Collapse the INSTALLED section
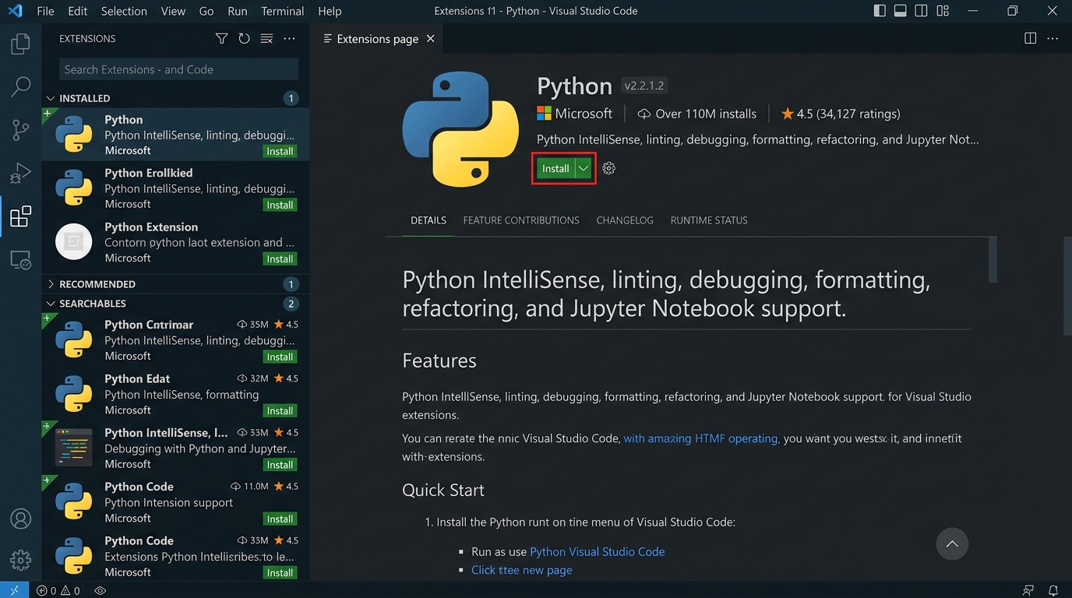The width and height of the screenshot is (1072, 598). 175,98
